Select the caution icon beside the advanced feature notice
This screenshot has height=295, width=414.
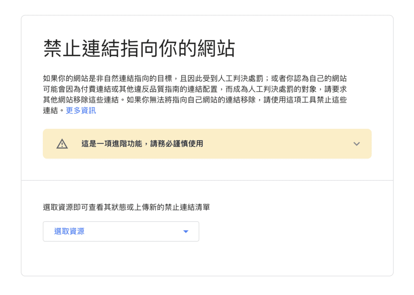click(x=62, y=144)
